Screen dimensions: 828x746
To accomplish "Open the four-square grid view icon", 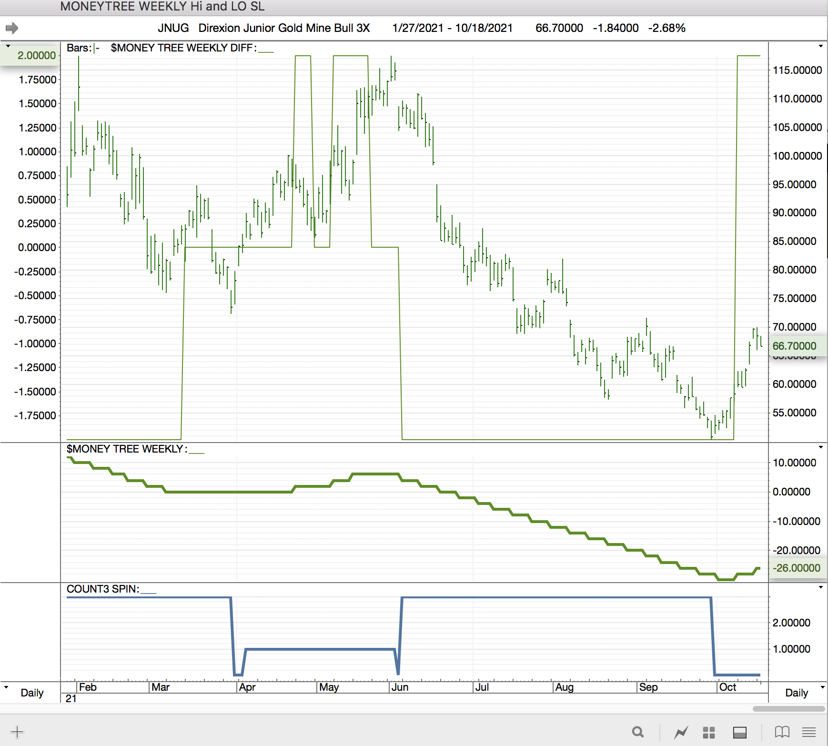I will (709, 732).
